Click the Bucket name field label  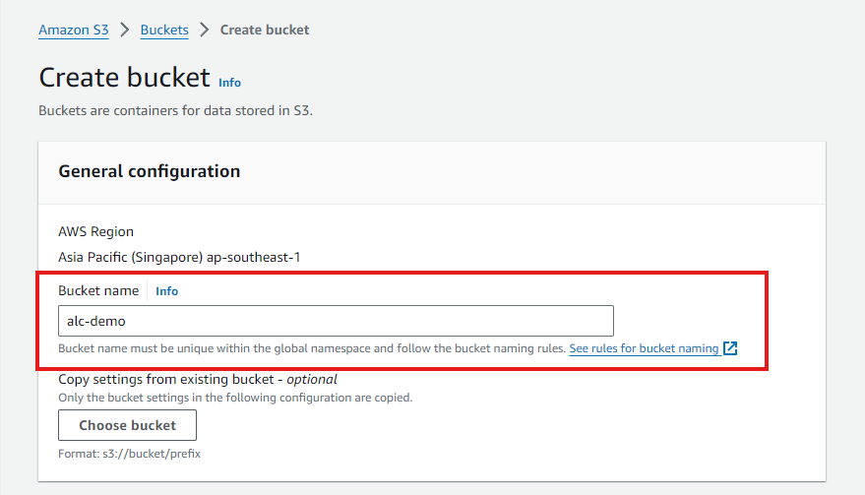point(98,290)
